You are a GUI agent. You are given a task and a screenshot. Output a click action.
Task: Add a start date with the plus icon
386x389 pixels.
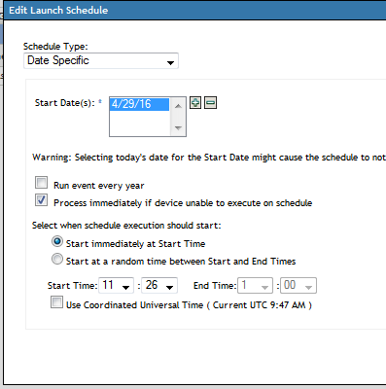tap(195, 103)
